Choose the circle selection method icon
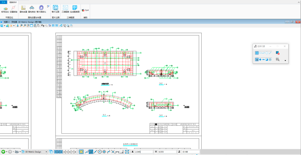 (x=266, y=52)
